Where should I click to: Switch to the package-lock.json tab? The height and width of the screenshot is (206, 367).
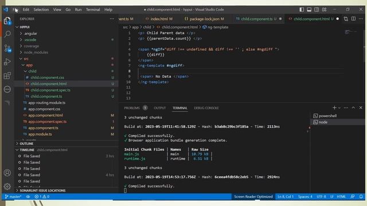(204, 19)
